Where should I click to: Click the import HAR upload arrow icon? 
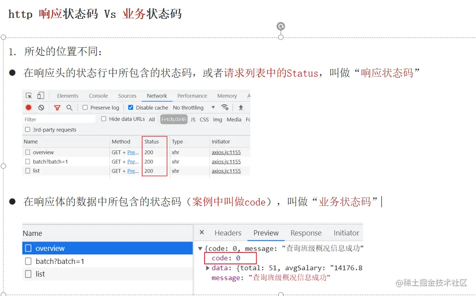pyautogui.click(x=241, y=107)
